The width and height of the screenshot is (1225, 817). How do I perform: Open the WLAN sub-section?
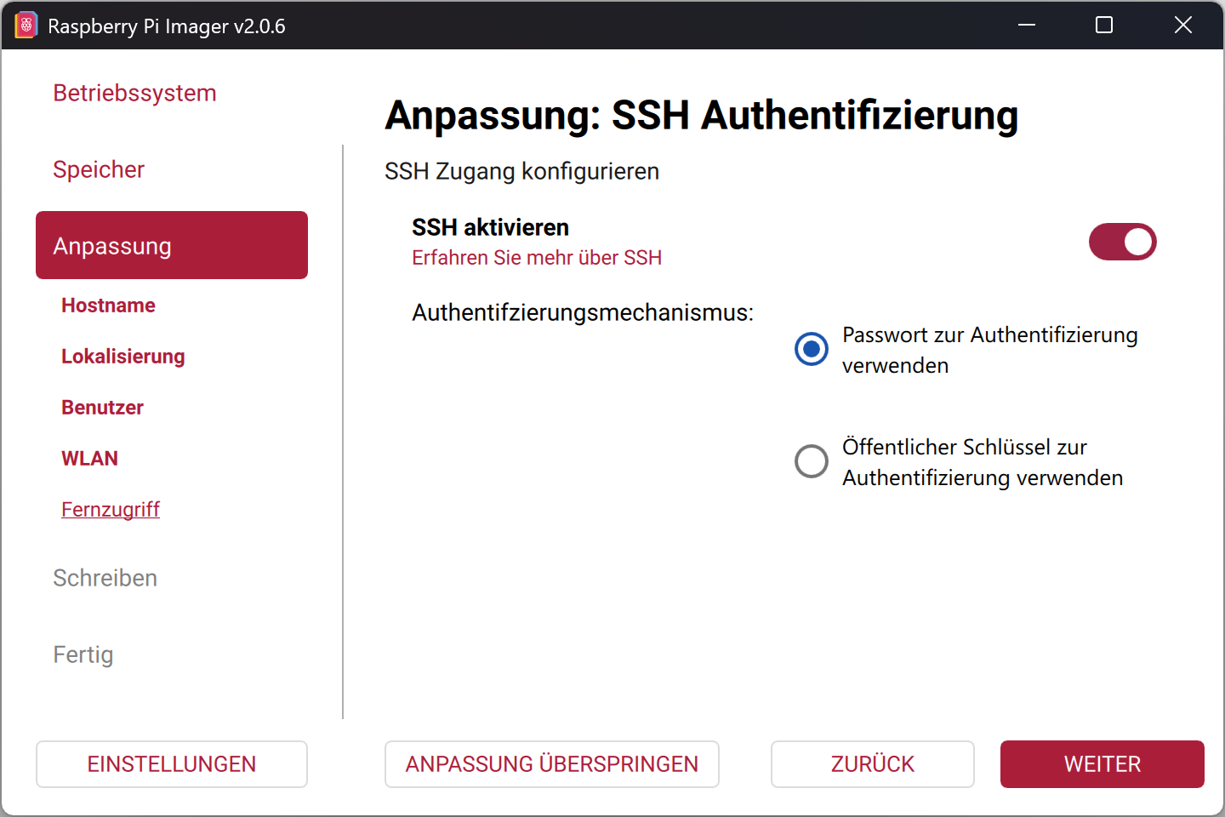(89, 459)
